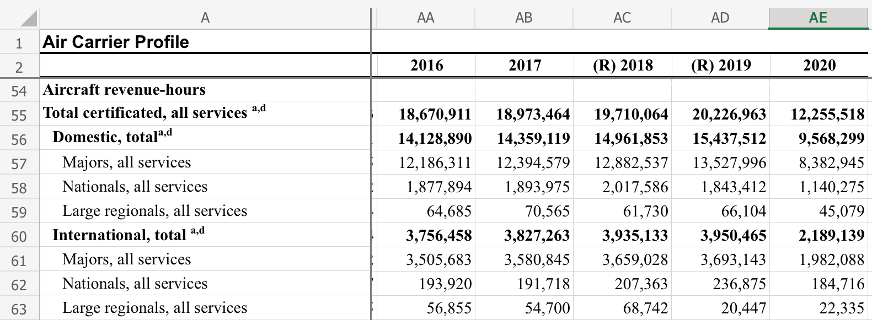Click the 2017 year header cell
This screenshot has width=872, height=320.
tap(524, 66)
